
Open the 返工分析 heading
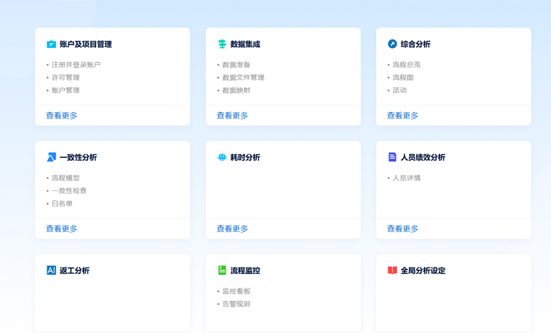[x=75, y=271]
